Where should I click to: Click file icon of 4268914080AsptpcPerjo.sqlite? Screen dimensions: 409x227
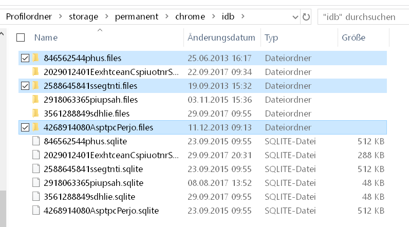[x=36, y=210]
